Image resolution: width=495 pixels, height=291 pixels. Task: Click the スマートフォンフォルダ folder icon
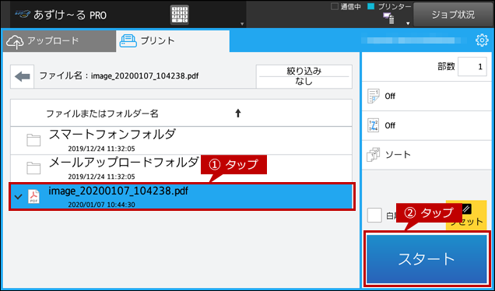click(x=33, y=140)
